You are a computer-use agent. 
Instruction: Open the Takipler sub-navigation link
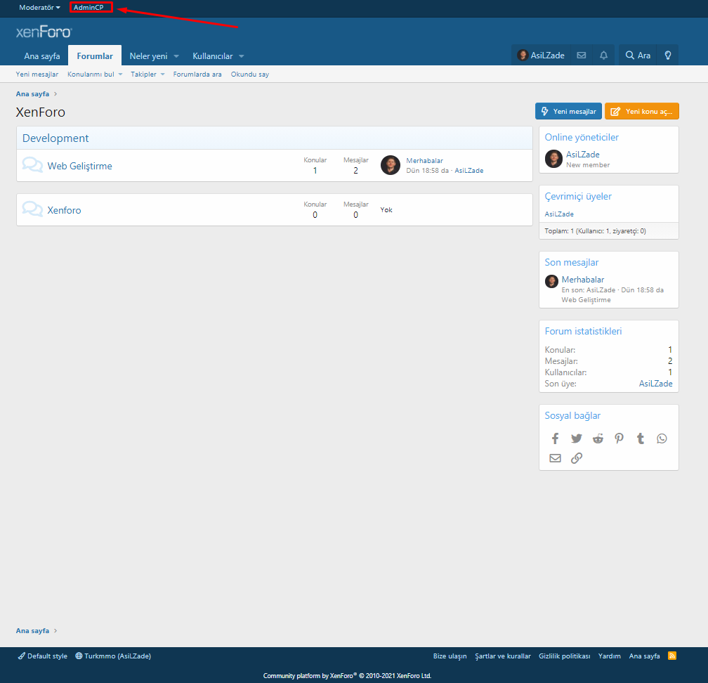coord(143,74)
